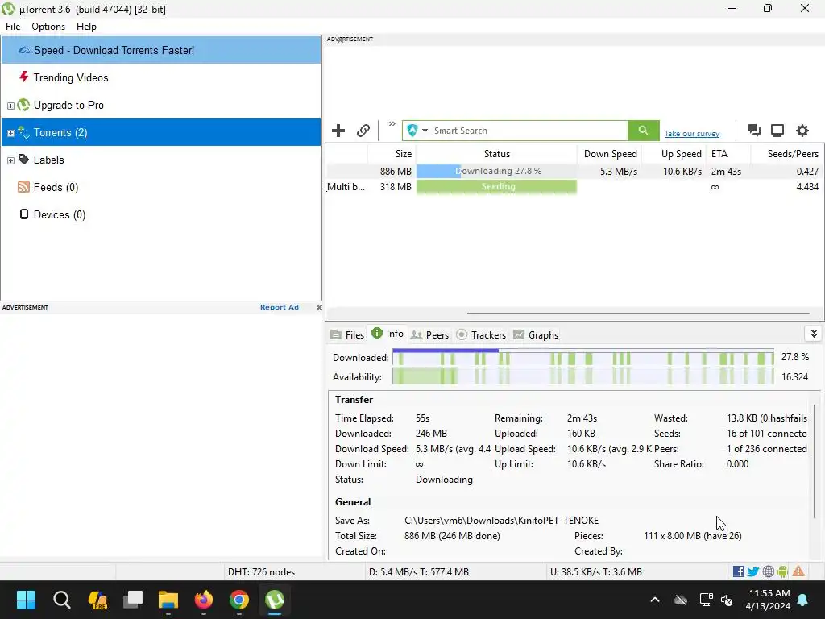Click the globe web icon in status bar
825x619 pixels.
click(768, 571)
